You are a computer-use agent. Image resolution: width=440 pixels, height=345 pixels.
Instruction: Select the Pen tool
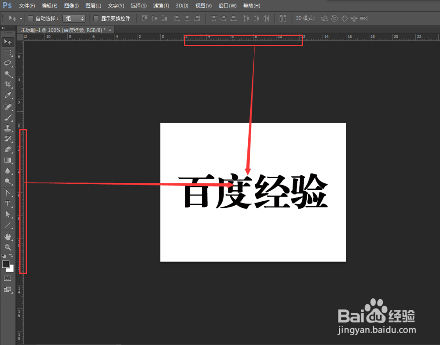[7, 193]
